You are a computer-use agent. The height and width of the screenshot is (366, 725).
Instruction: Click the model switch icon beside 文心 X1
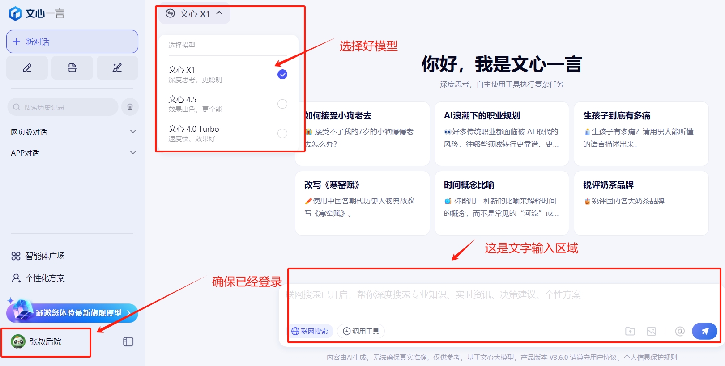pos(170,13)
